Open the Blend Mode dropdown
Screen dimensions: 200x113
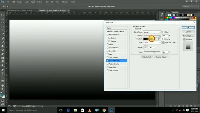(x=152, y=32)
